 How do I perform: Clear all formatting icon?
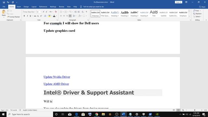pos(56,12)
